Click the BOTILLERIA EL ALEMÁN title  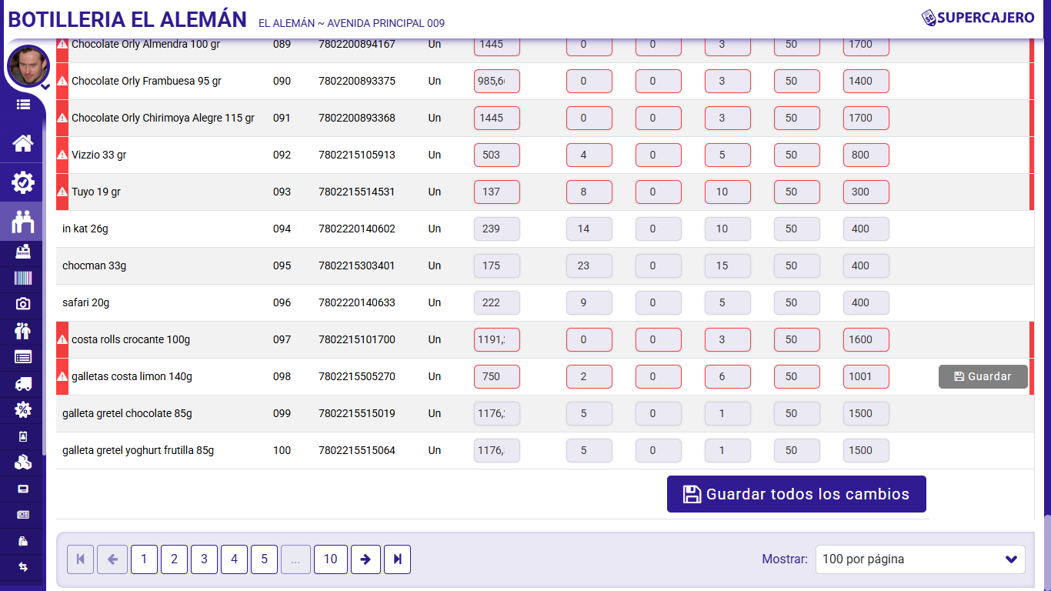128,19
